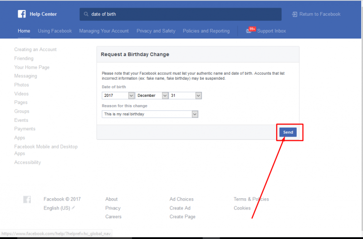Open the Photos topic

[x=21, y=85]
